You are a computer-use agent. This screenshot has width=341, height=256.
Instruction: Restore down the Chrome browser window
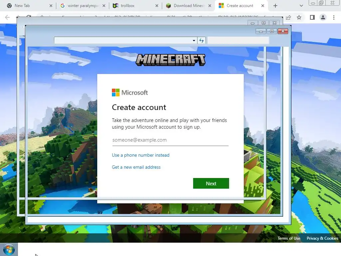(321, 3)
